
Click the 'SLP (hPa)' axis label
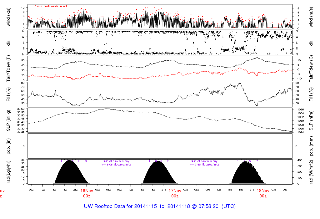311,120
